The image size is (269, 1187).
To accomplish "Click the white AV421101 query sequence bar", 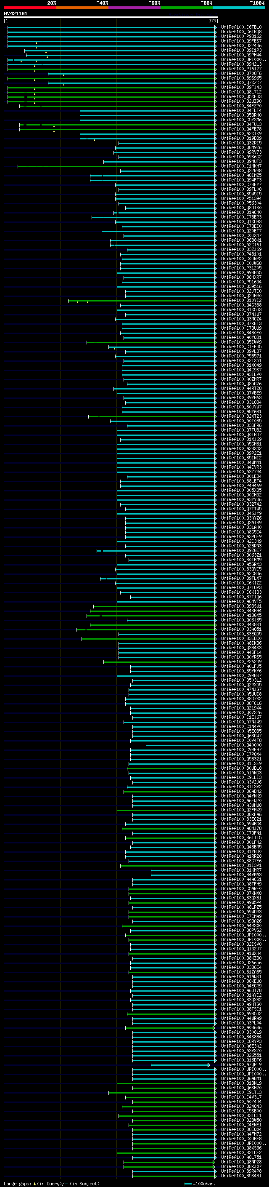I will 111,17.
